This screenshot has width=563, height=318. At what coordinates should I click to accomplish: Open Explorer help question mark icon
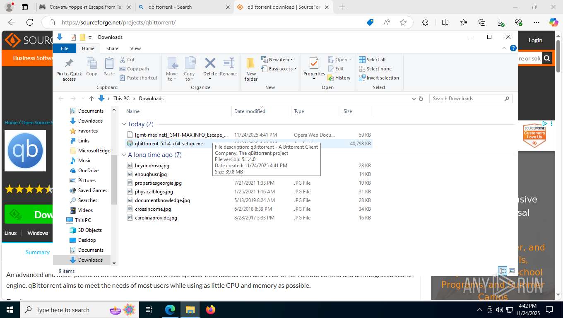(513, 48)
